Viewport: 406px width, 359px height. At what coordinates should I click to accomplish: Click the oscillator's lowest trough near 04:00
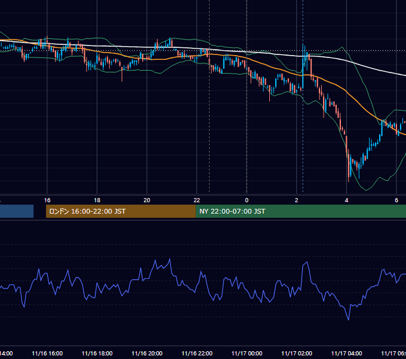click(349, 320)
